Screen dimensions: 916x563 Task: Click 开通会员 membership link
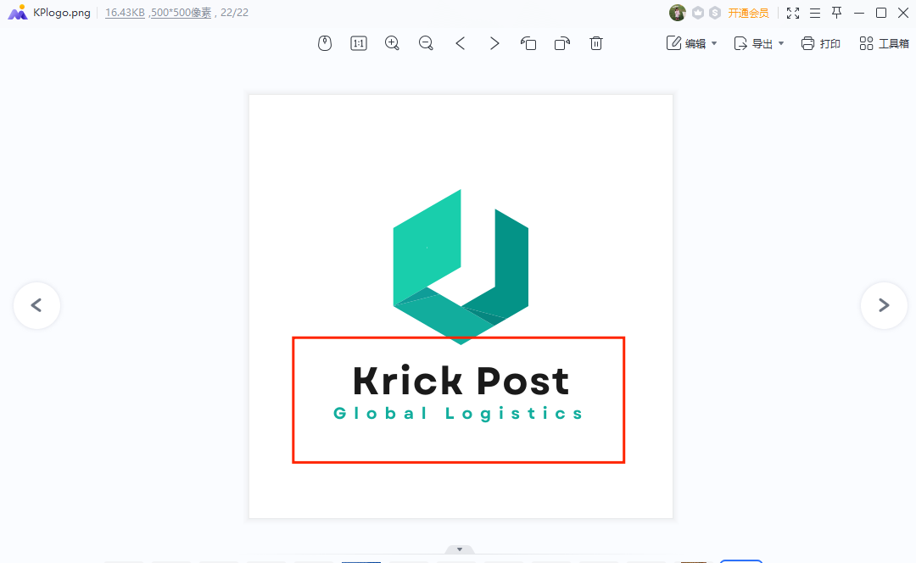(x=748, y=13)
